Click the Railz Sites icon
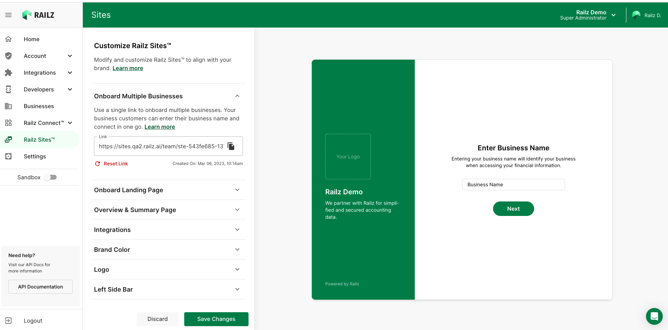The width and height of the screenshot is (668, 330). pyautogui.click(x=8, y=140)
